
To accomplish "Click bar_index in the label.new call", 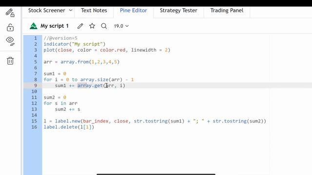I will 96,121.
